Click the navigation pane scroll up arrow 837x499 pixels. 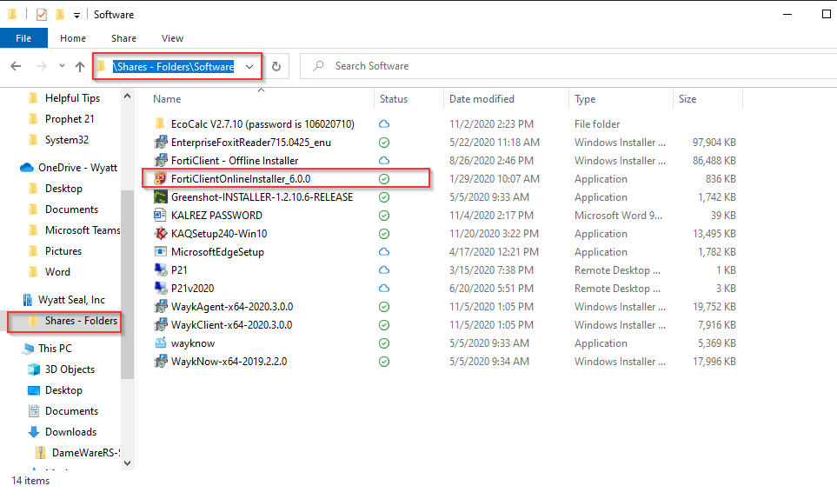pyautogui.click(x=127, y=96)
